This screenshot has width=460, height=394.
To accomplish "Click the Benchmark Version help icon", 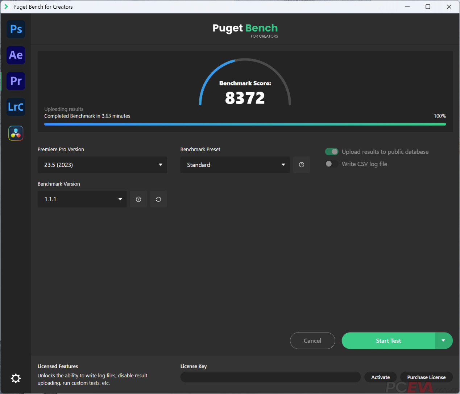I will point(138,199).
